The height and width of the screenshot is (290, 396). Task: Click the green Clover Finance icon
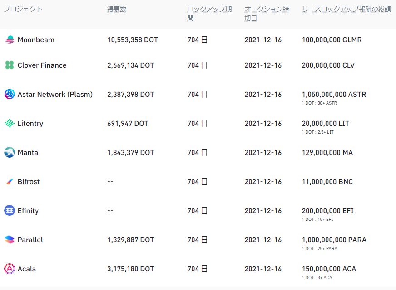(10, 65)
